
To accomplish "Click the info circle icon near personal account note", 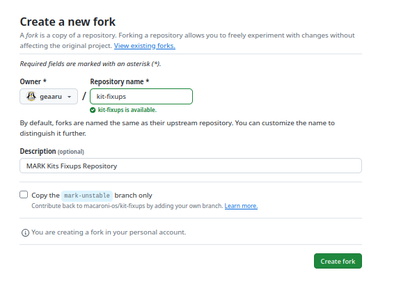I will [25, 232].
